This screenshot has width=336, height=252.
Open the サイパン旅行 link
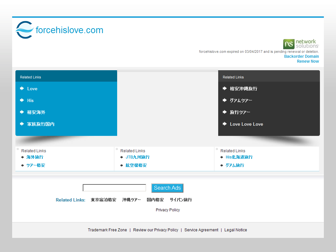(181, 200)
